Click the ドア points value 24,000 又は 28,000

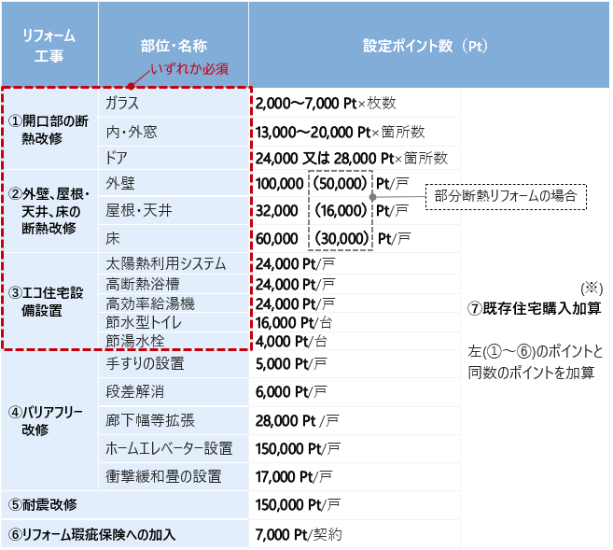tap(312, 157)
